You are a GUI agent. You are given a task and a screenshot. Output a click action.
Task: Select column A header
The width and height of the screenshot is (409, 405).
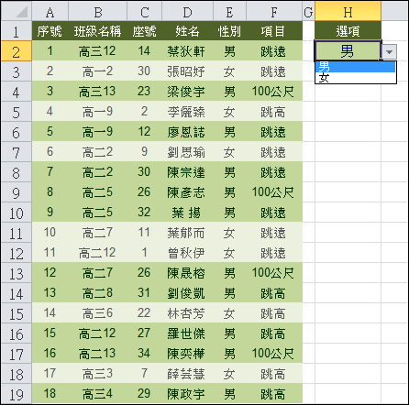click(x=50, y=12)
